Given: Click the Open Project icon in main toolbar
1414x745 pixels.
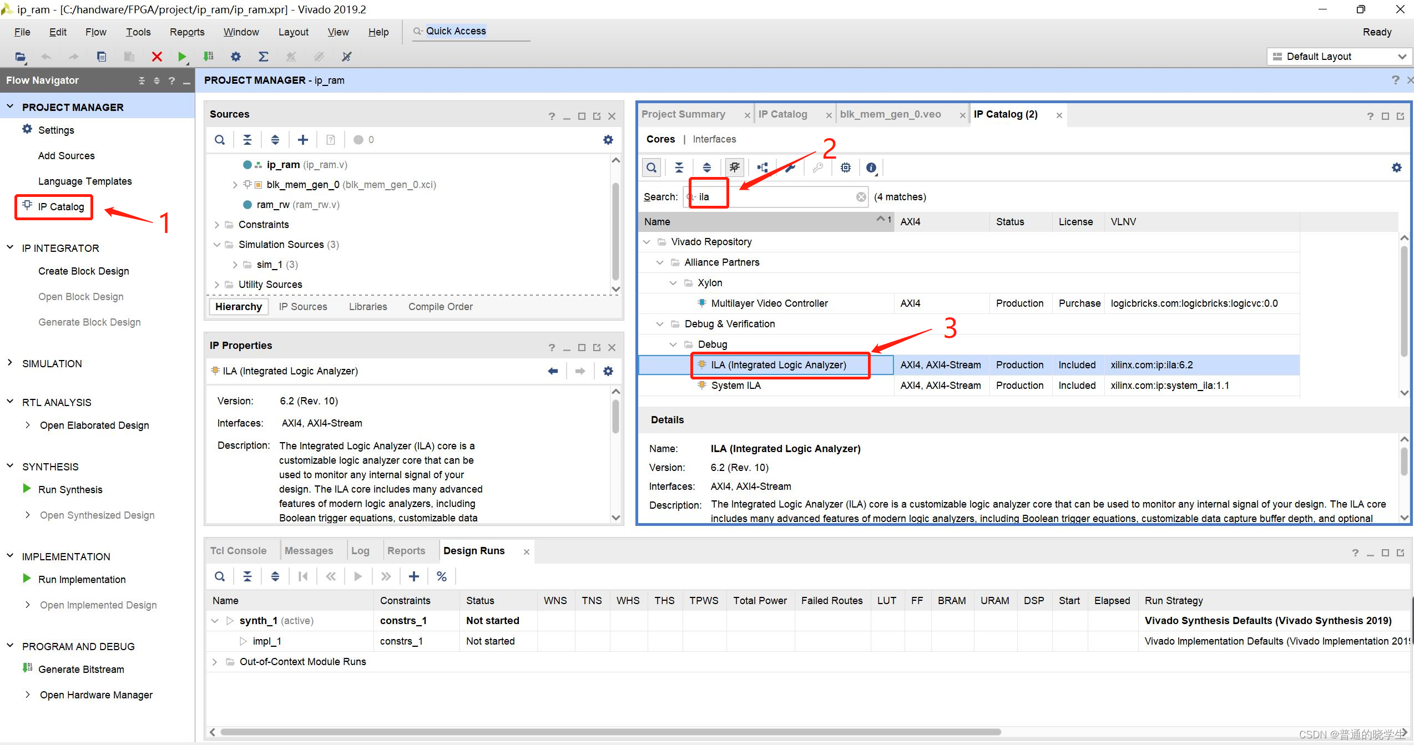Looking at the screenshot, I should click(21, 57).
